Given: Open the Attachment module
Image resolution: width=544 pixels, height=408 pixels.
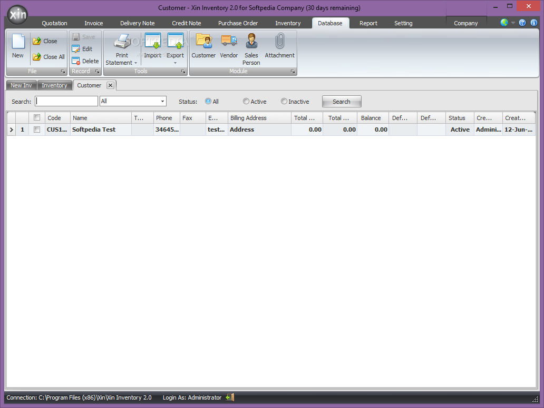Looking at the screenshot, I should (x=279, y=46).
